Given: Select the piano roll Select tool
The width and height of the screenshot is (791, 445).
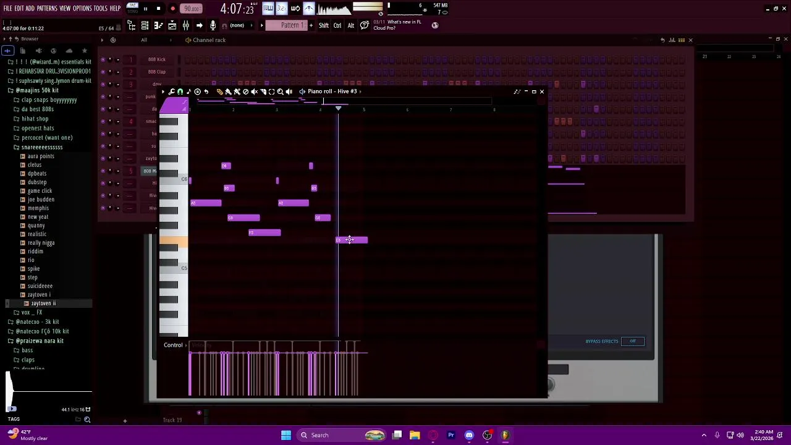Looking at the screenshot, I should (x=271, y=91).
